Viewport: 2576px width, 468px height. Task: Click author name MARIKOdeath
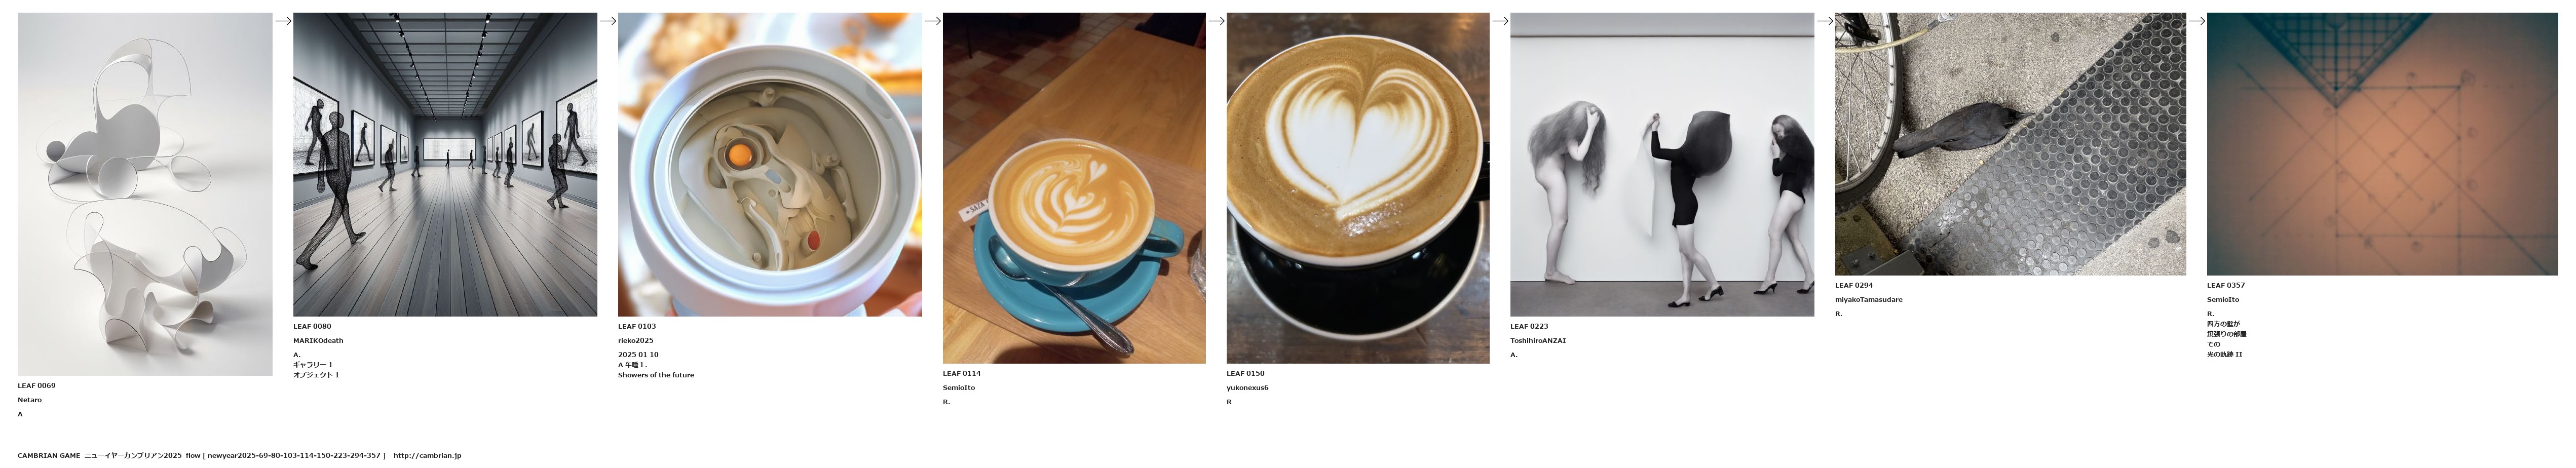[318, 341]
